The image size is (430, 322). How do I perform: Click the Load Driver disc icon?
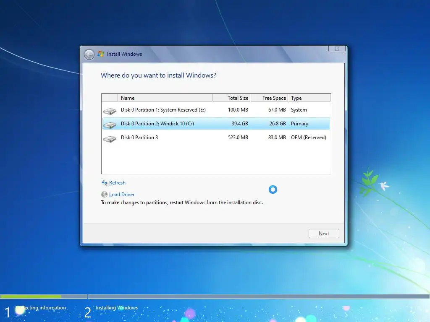pos(104,195)
